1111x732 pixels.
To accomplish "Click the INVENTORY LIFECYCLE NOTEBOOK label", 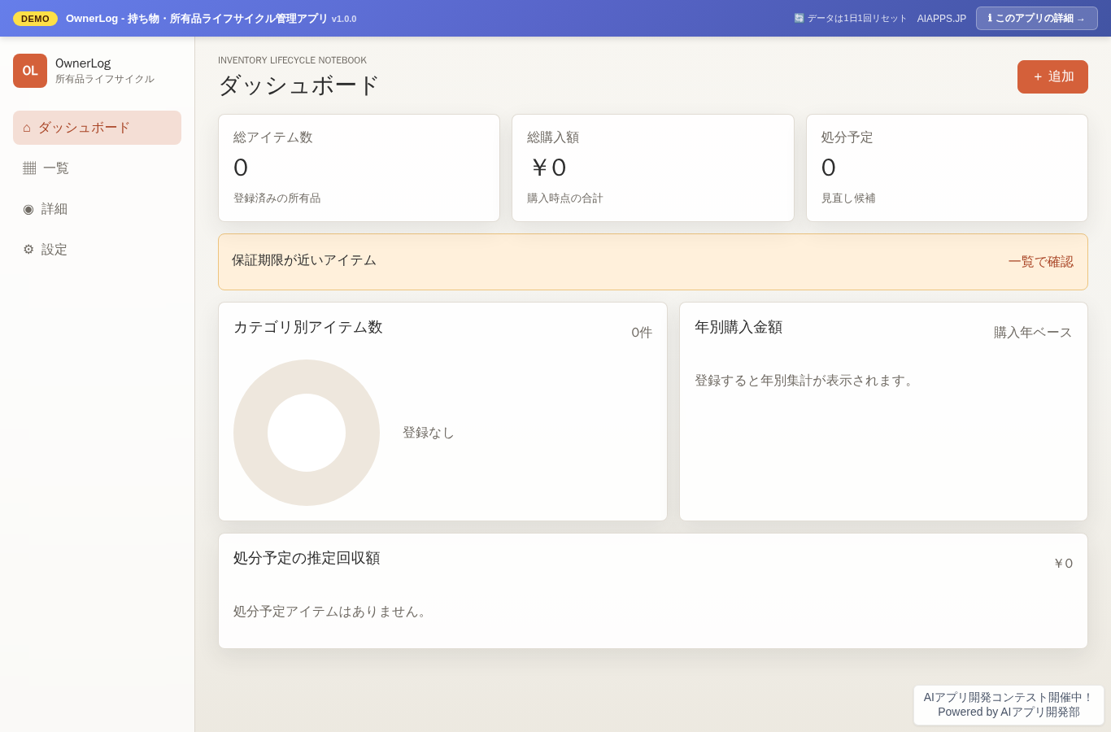I will pyautogui.click(x=292, y=60).
